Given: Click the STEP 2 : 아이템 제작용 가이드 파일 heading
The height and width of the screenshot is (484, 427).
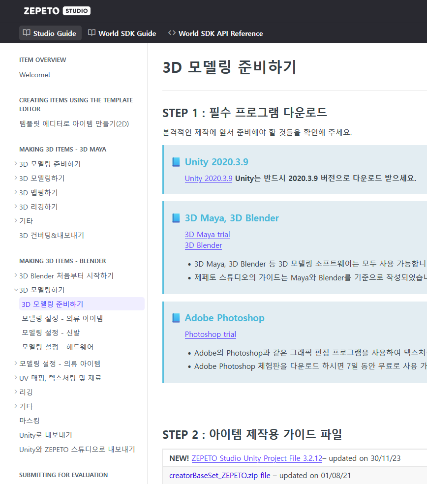Looking at the screenshot, I should [252, 434].
